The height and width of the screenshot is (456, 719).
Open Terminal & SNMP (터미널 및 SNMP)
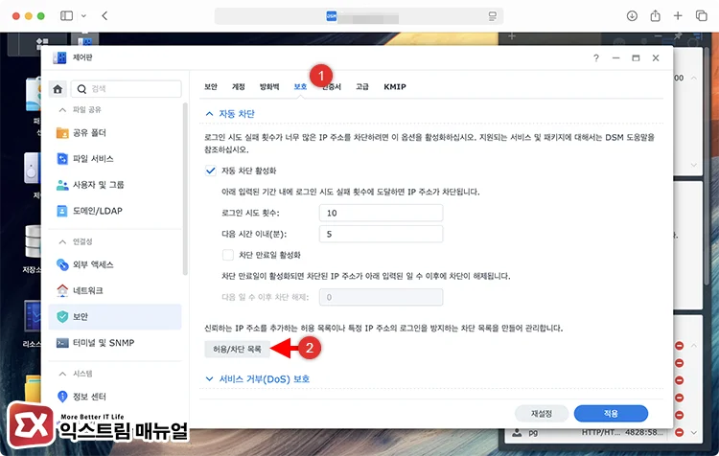point(99,342)
